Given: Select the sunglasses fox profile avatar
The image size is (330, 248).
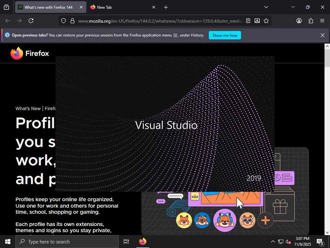Looking at the screenshot, I should (x=247, y=220).
